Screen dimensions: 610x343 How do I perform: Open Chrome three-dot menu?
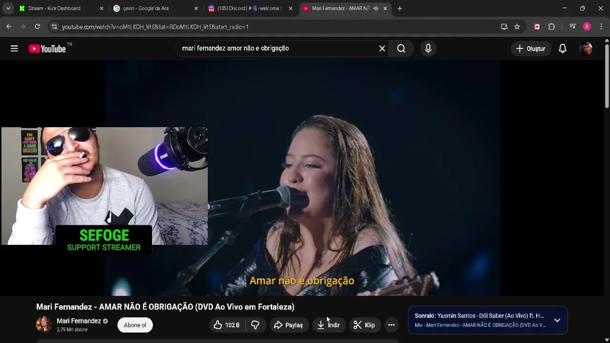pyautogui.click(x=601, y=27)
